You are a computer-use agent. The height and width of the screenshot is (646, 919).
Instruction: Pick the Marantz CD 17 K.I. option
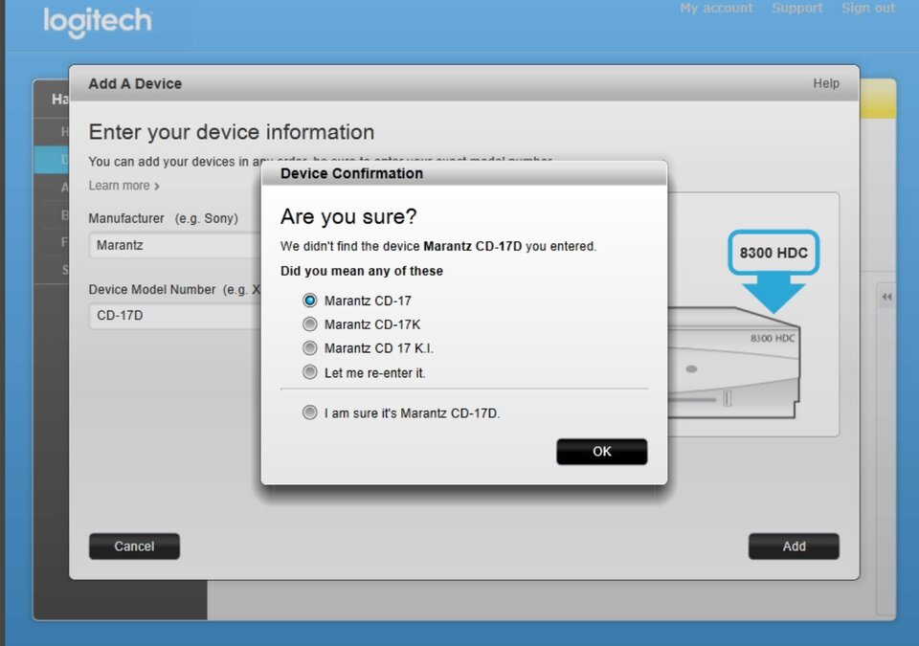(309, 348)
